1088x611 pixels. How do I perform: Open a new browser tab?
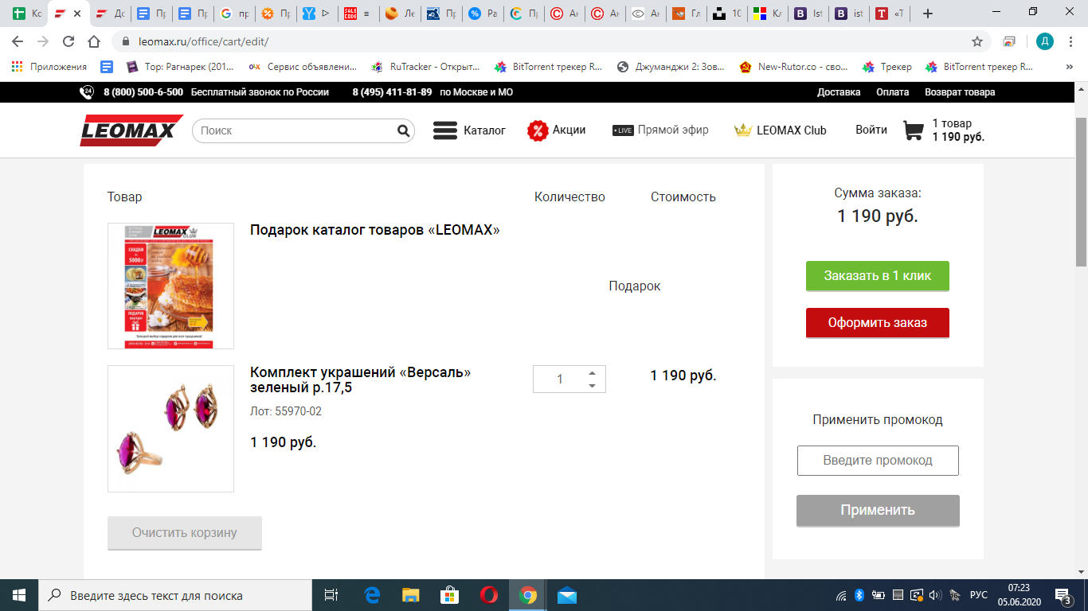(927, 14)
